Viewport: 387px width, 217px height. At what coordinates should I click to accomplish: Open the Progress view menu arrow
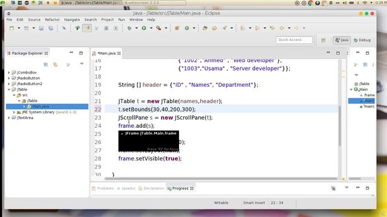[346, 187]
